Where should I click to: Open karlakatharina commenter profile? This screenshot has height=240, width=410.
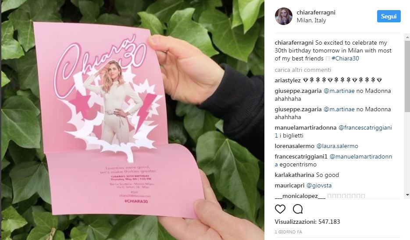coord(294,175)
